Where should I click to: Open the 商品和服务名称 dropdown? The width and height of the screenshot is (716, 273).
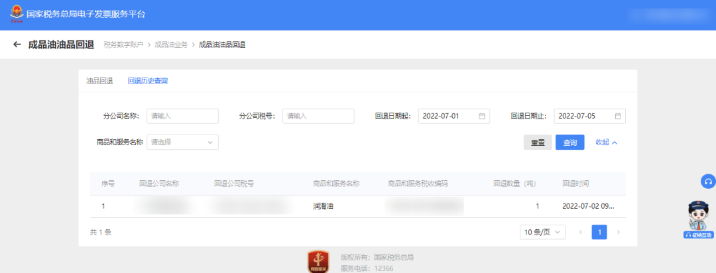[x=182, y=142]
